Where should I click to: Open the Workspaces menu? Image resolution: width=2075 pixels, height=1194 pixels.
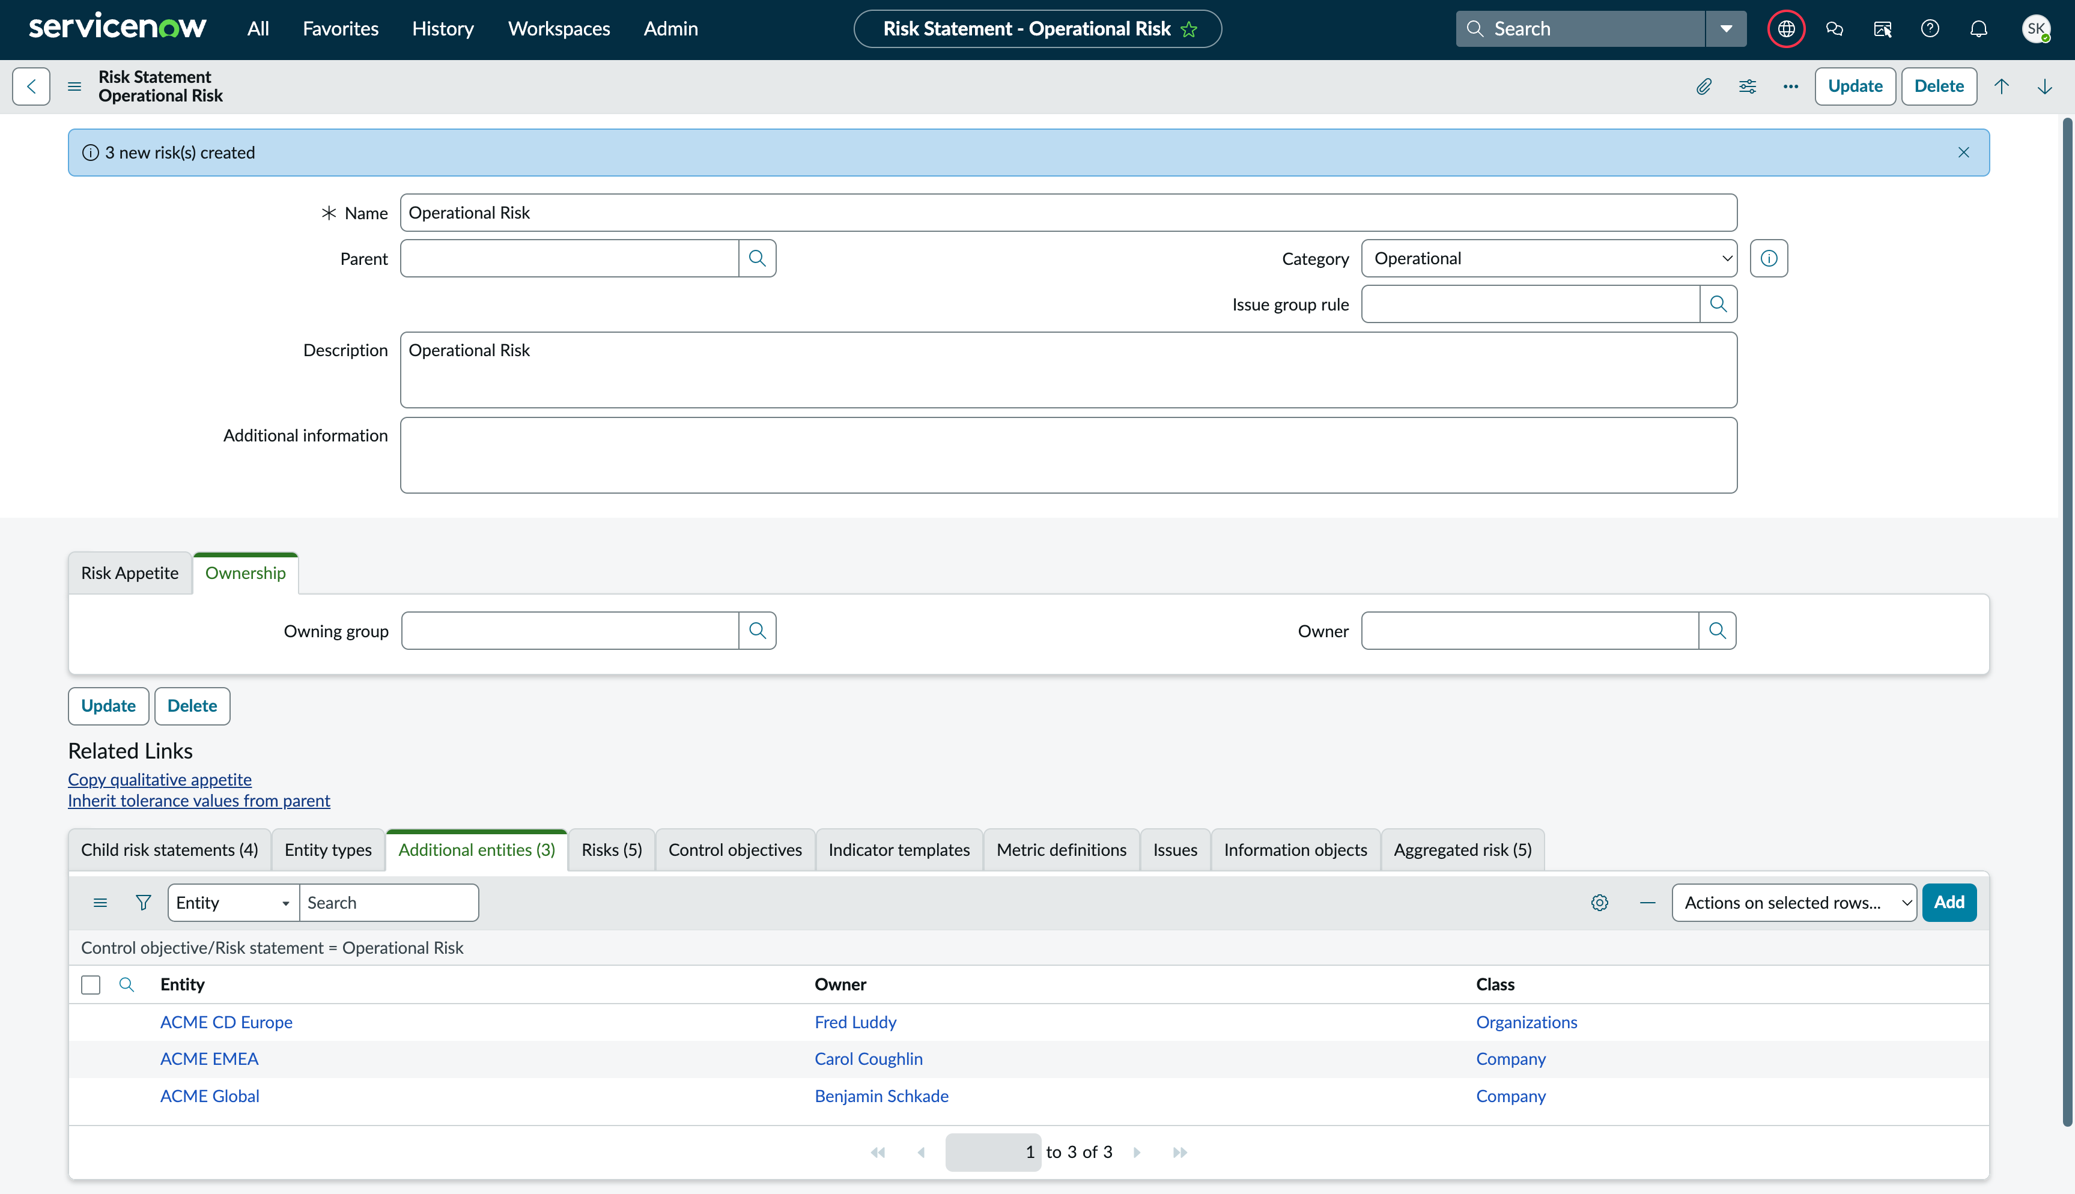click(x=559, y=29)
